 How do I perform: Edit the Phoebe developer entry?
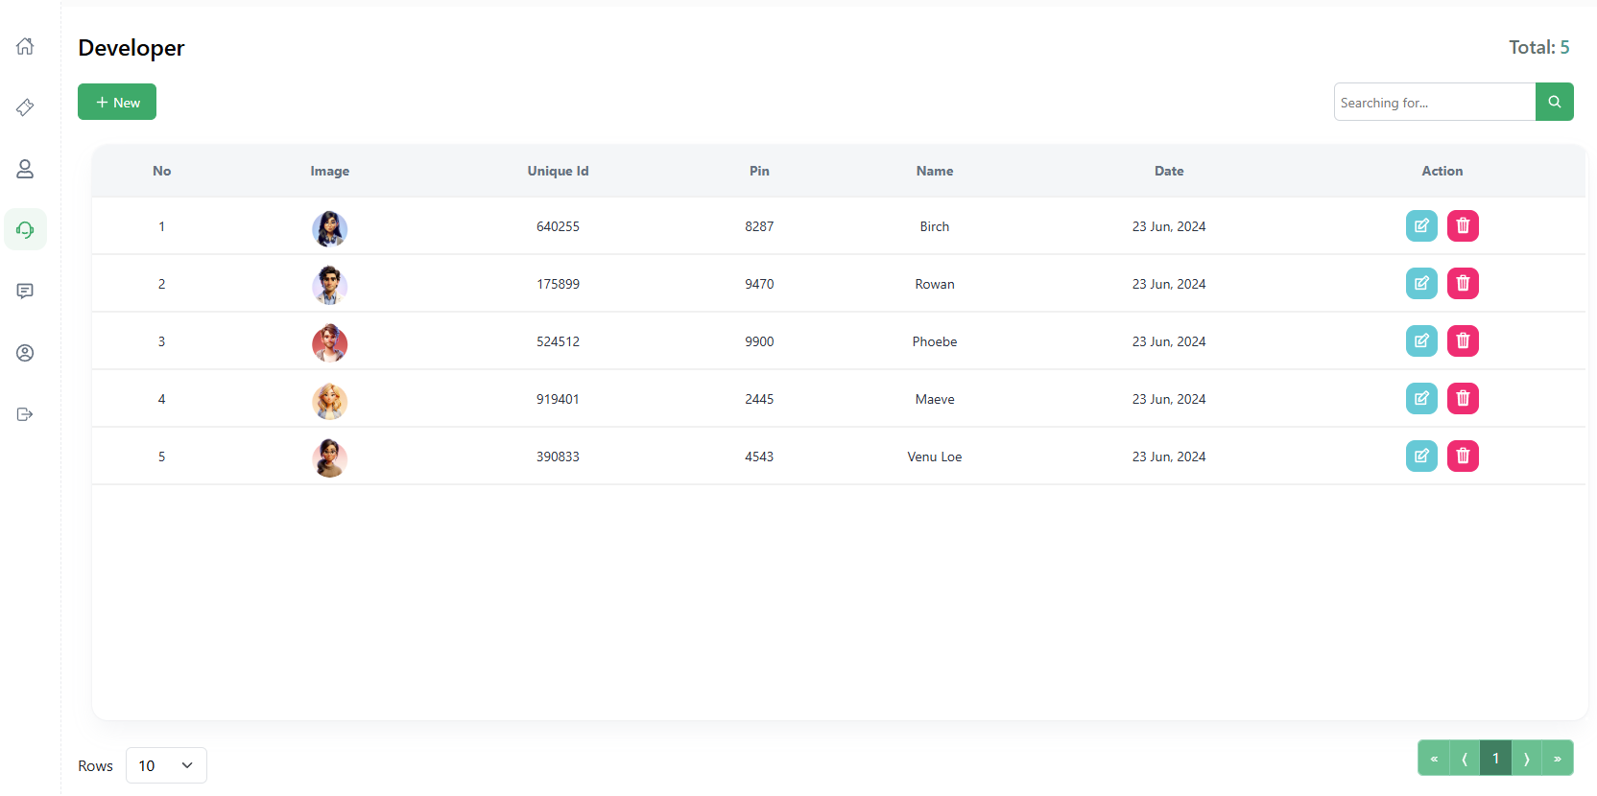pos(1421,341)
